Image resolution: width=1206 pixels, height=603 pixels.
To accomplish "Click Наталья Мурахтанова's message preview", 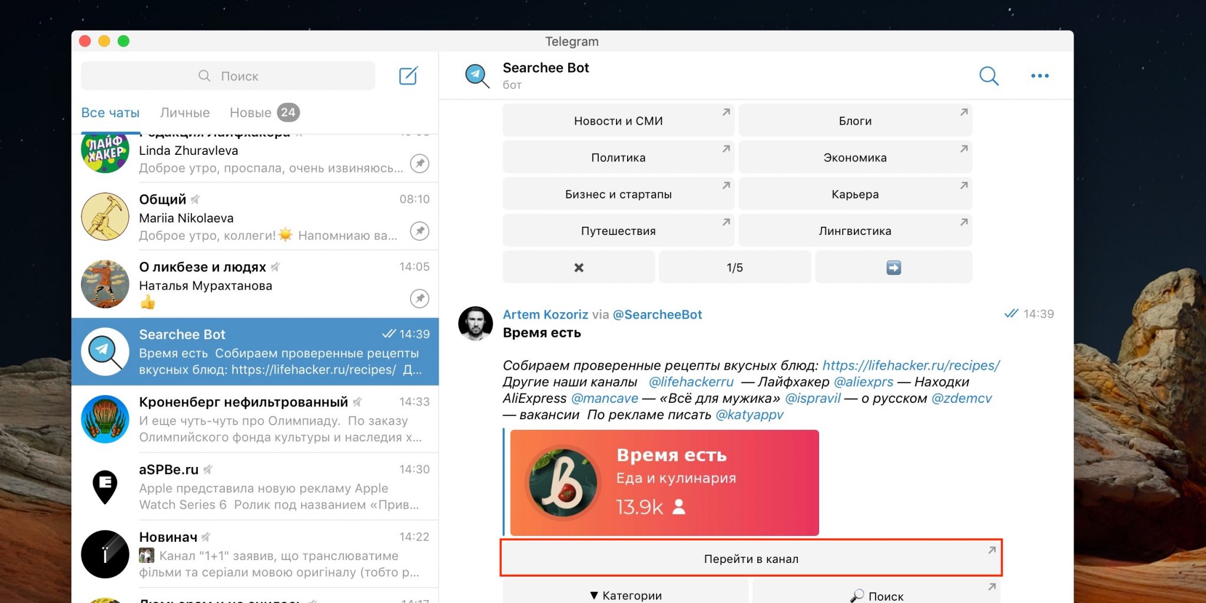I will click(148, 303).
